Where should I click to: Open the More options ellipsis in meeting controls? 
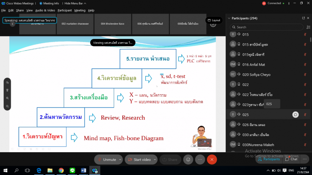point(200,159)
